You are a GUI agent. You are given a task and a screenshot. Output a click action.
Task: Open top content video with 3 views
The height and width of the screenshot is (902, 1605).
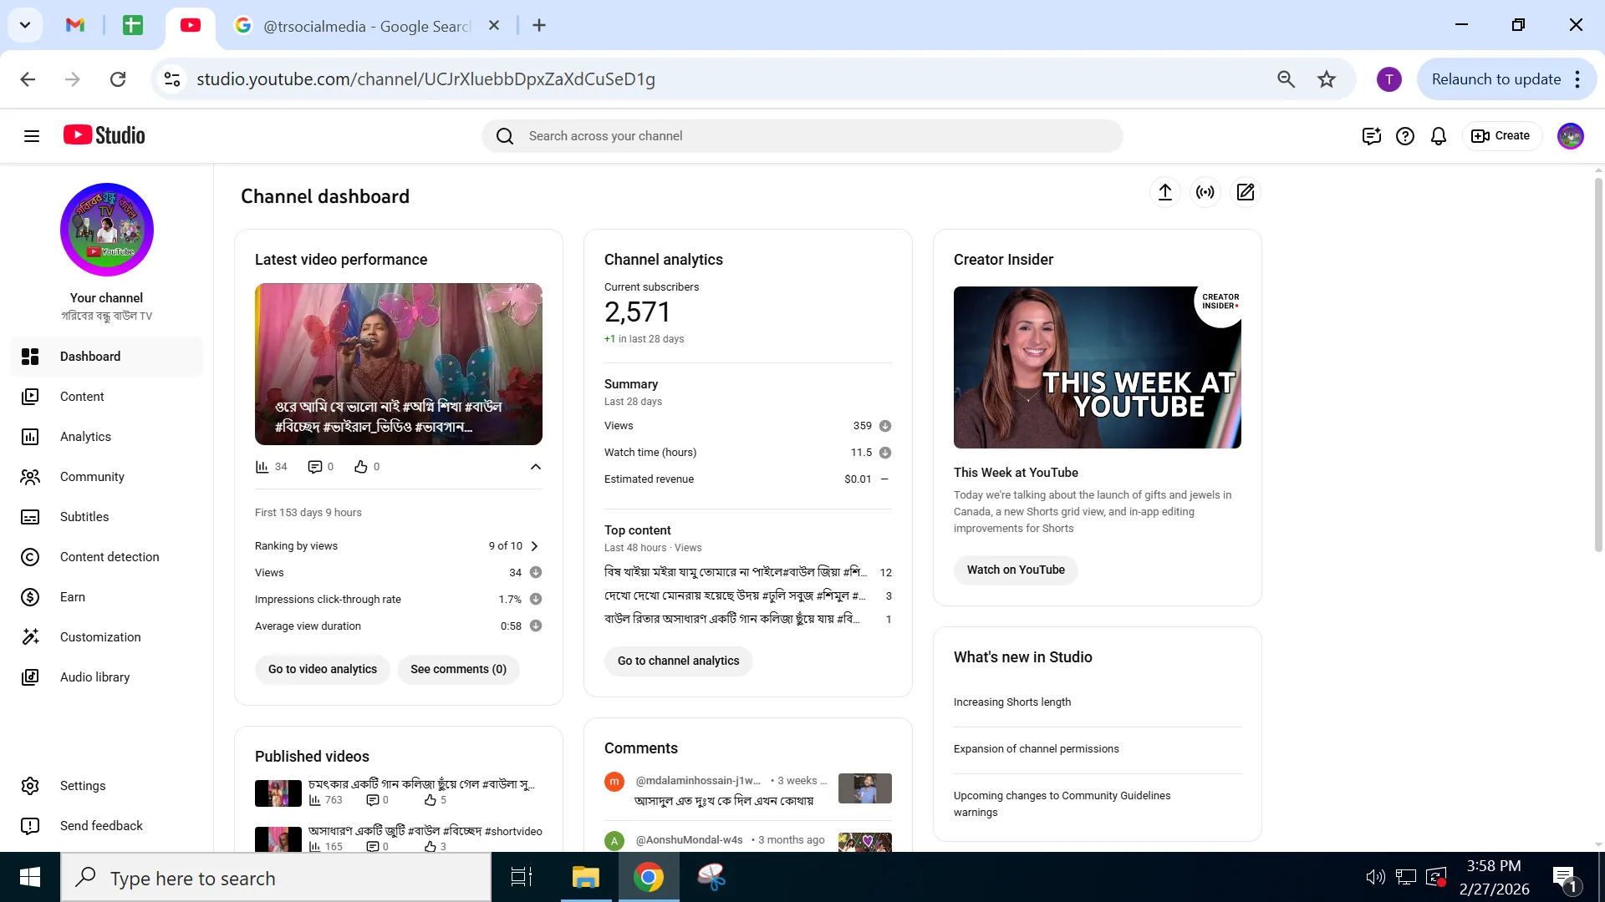pos(736,595)
